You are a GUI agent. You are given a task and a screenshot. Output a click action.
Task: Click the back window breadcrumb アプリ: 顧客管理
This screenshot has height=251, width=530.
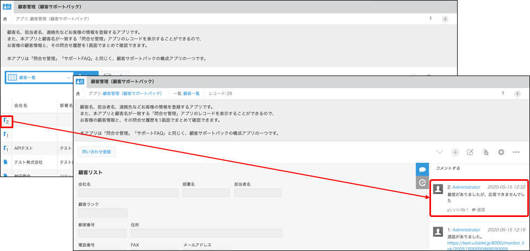52,19
